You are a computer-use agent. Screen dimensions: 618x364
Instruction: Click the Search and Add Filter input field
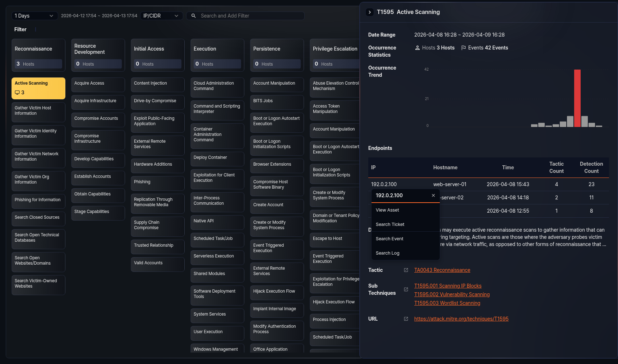[248, 16]
